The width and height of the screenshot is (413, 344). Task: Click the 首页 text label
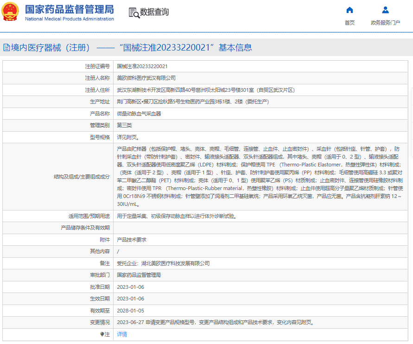pos(349,23)
